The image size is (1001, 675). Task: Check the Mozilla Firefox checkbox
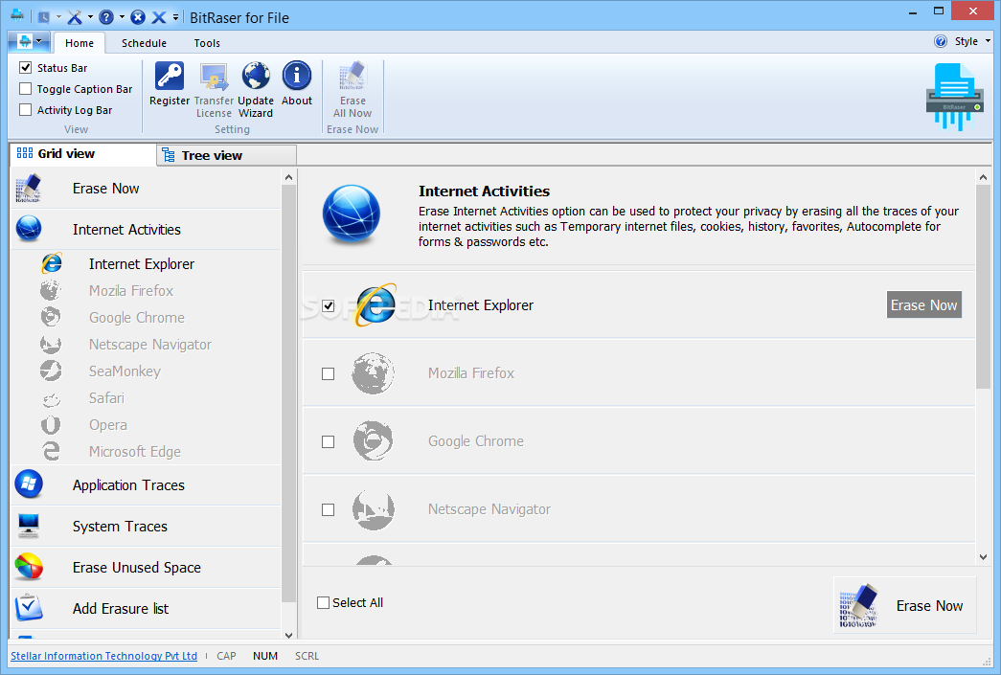point(329,373)
